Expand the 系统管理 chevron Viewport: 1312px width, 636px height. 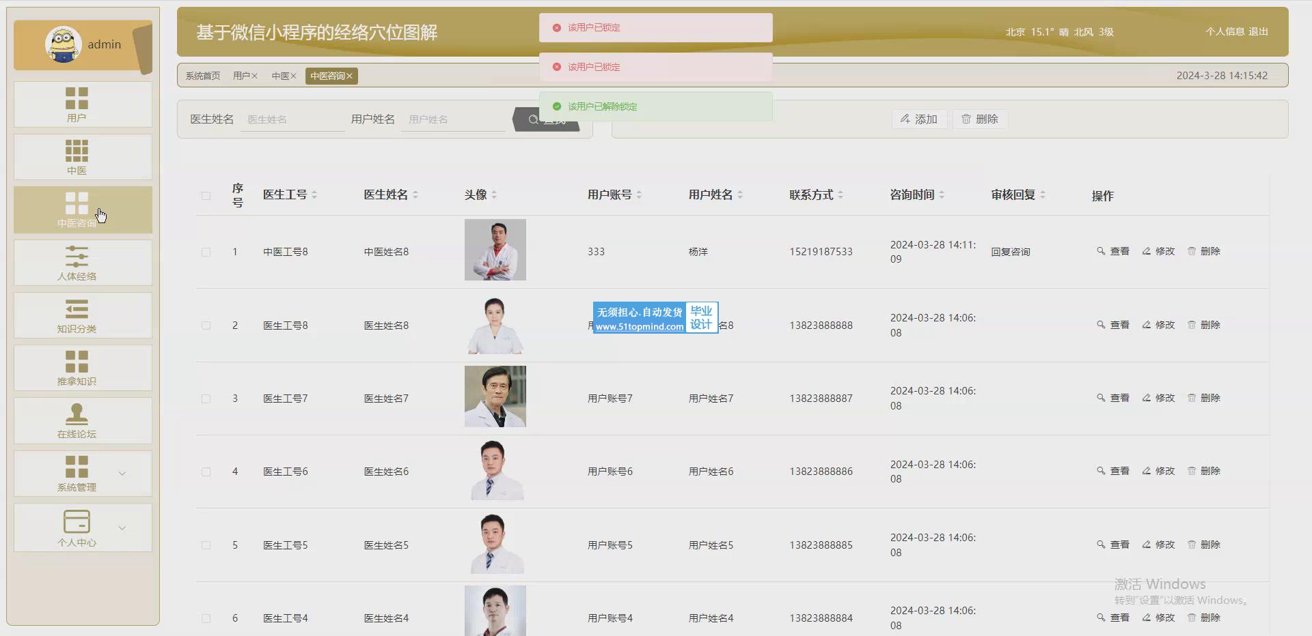coord(122,474)
